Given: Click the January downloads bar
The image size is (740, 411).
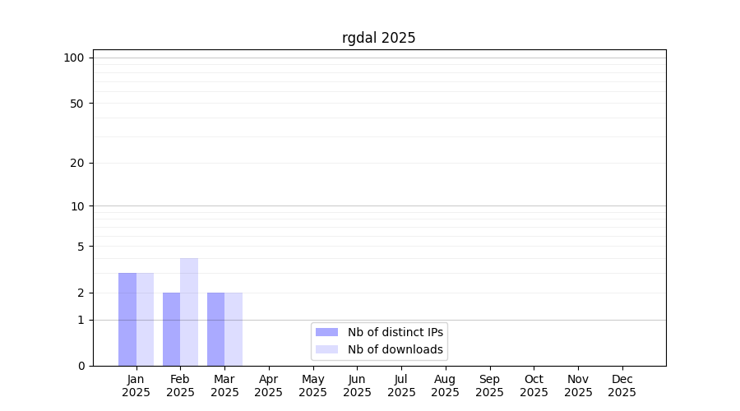Looking at the screenshot, I should 145,319.
